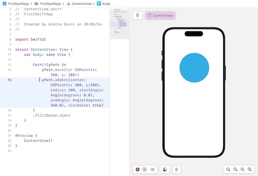
Task: Click the blue app project icon
Action: point(4,4)
